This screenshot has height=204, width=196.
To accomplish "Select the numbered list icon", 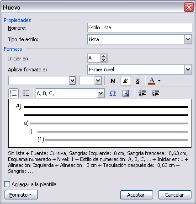I will (x=14, y=93).
